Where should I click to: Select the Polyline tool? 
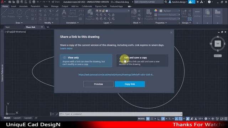11,14
